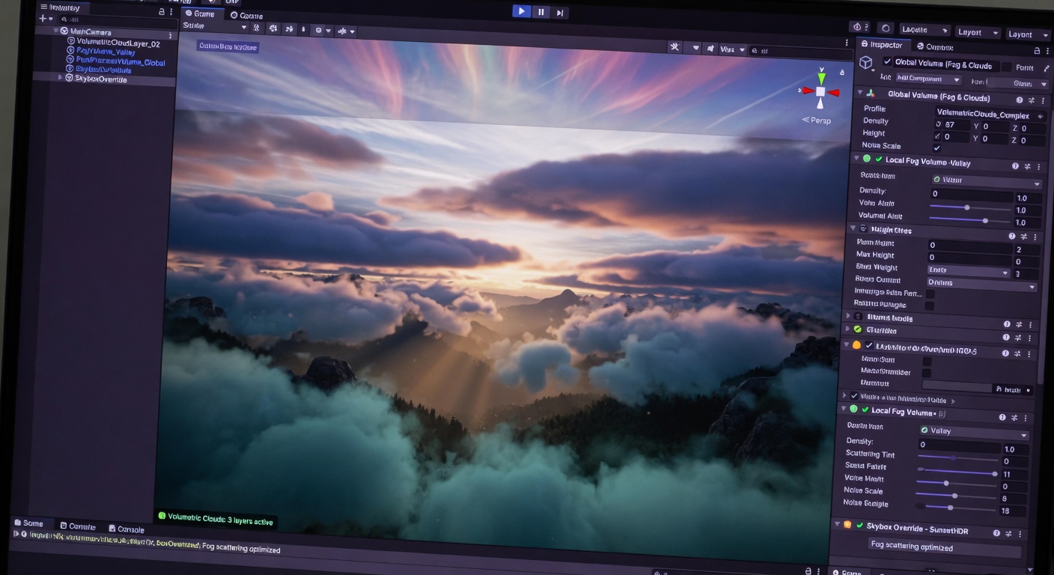Viewport: 1054px width, 575px height.
Task: Adjust the Volumetric slider under Local Fog Volume -Valley
Action: [969, 219]
